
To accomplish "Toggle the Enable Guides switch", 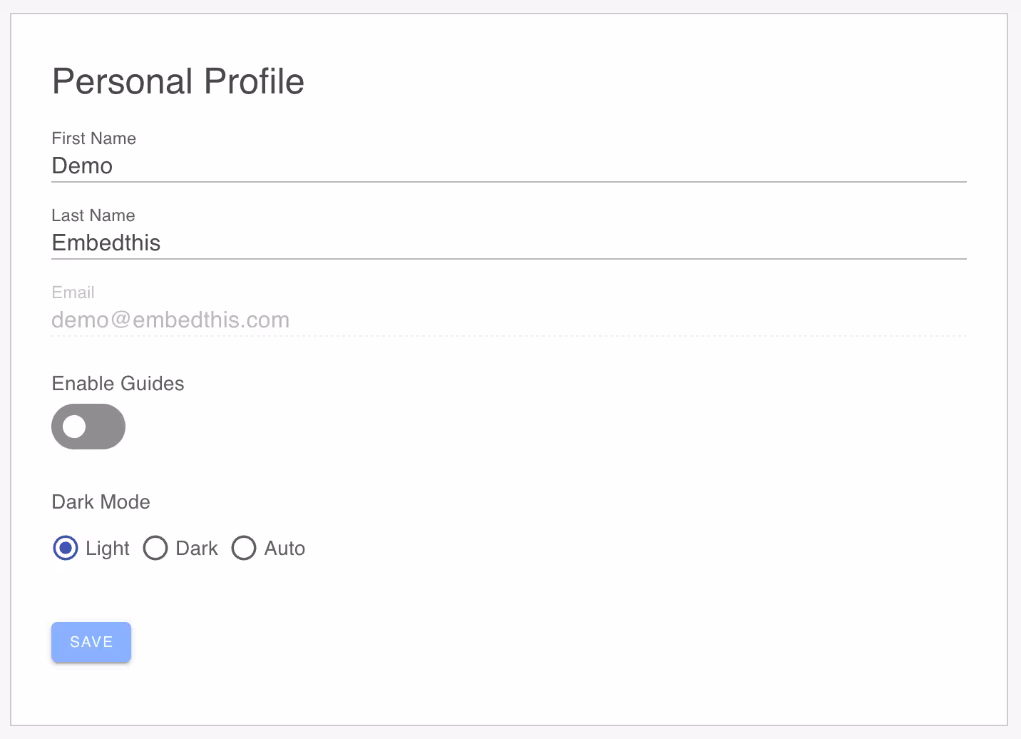I will point(88,427).
